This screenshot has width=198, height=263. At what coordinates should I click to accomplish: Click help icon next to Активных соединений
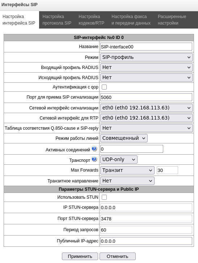(94, 148)
